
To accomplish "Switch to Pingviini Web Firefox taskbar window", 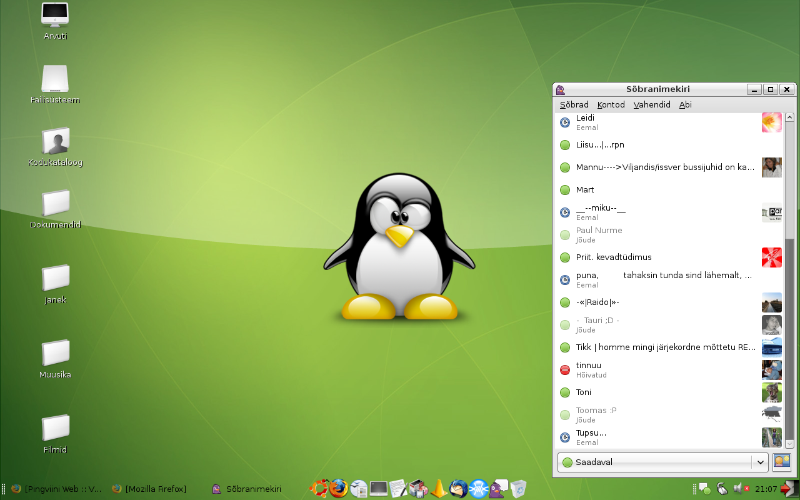I will [x=56, y=489].
